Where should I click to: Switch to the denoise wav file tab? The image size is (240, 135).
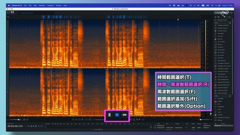click(27, 13)
